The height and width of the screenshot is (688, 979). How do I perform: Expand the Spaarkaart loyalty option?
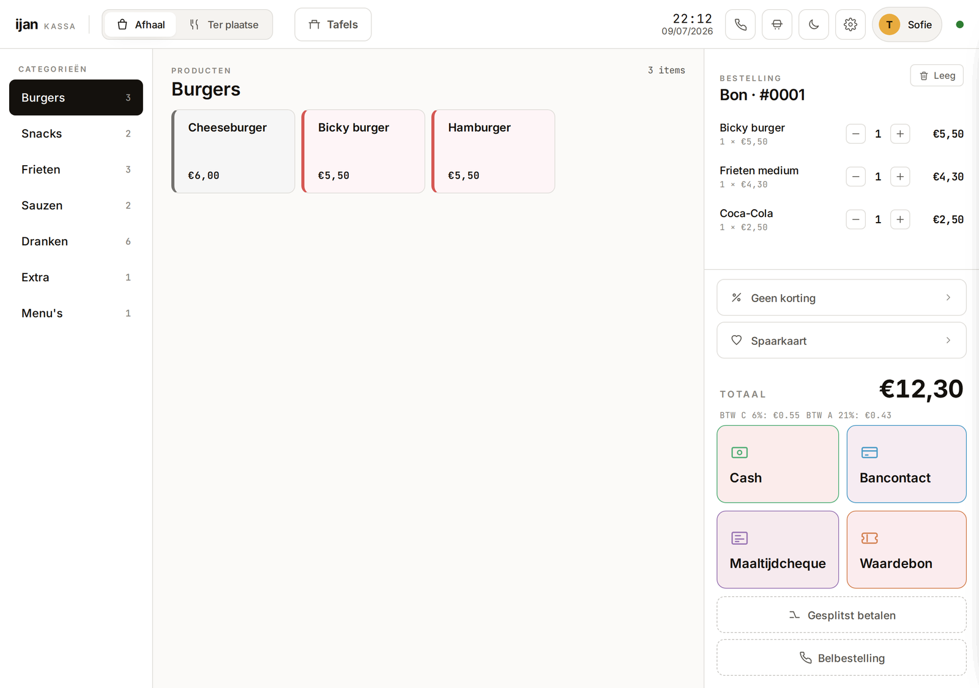coord(841,341)
